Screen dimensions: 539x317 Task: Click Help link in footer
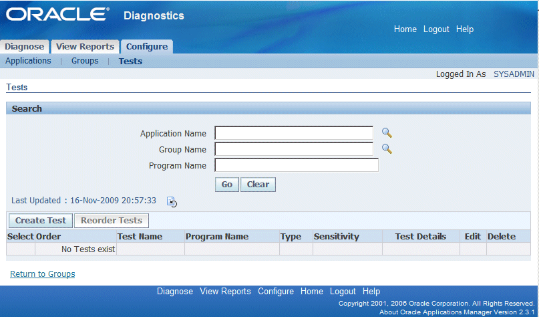(371, 291)
